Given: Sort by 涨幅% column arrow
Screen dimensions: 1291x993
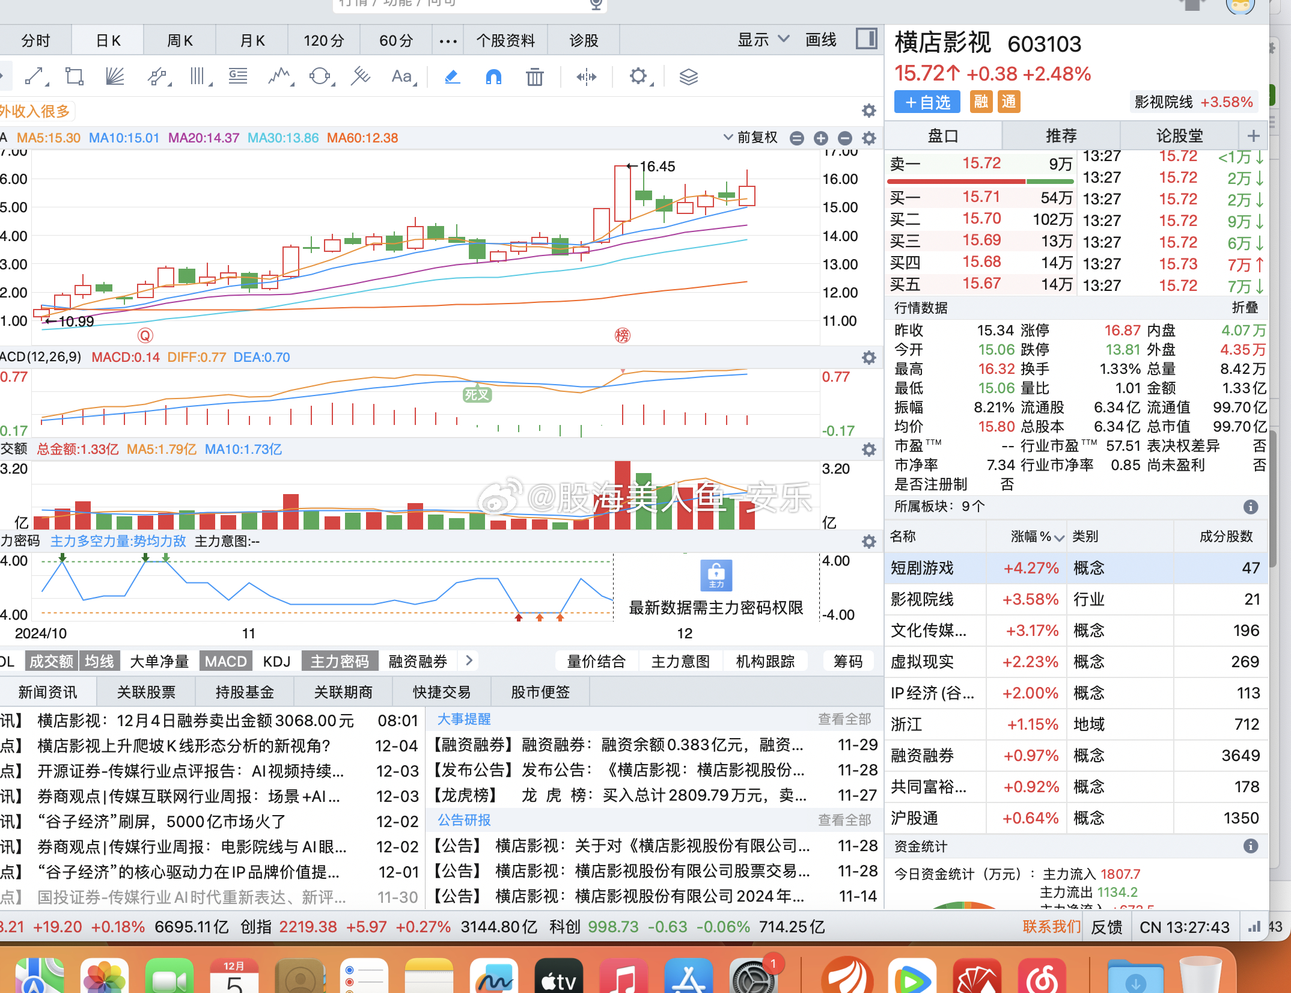Looking at the screenshot, I should tap(1060, 537).
